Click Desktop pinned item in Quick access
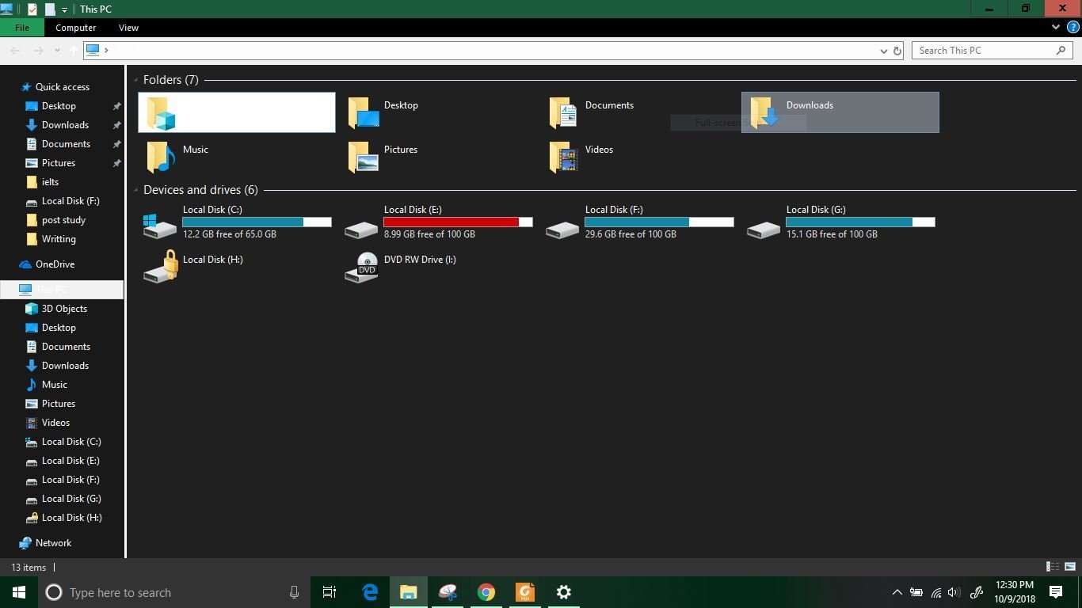This screenshot has height=608, width=1082. point(59,106)
